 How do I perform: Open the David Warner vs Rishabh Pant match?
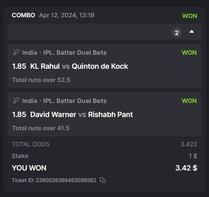coord(82,115)
